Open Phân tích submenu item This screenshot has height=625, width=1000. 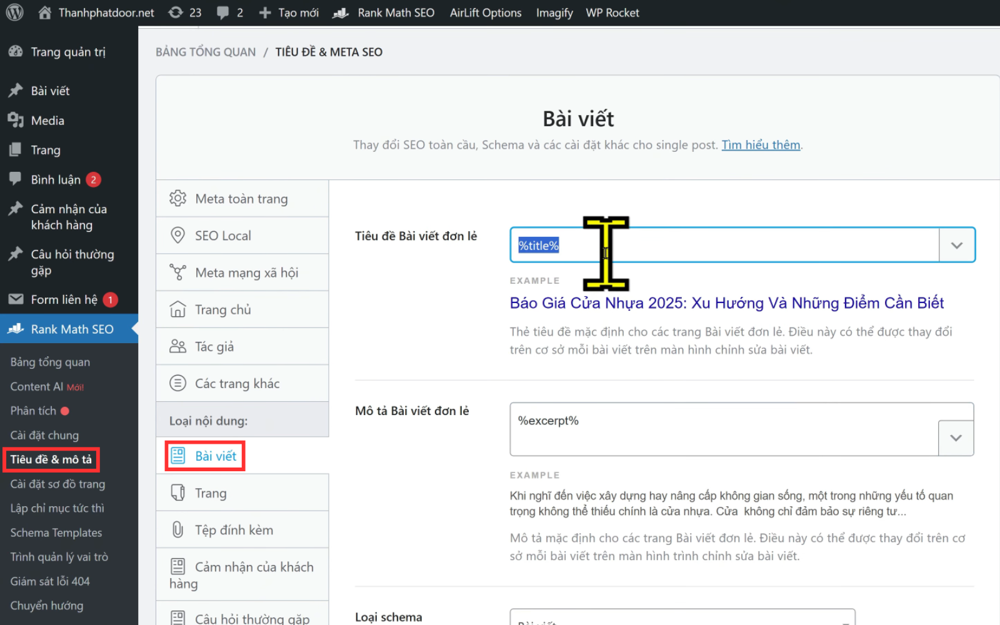[x=33, y=411]
